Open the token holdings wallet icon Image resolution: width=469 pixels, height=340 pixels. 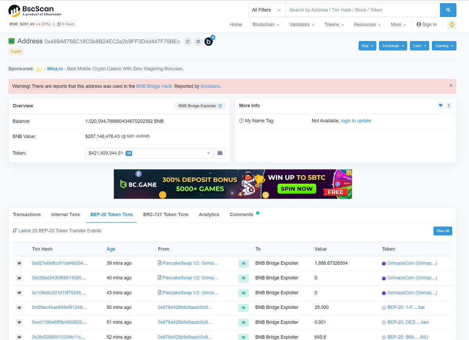[x=220, y=153]
